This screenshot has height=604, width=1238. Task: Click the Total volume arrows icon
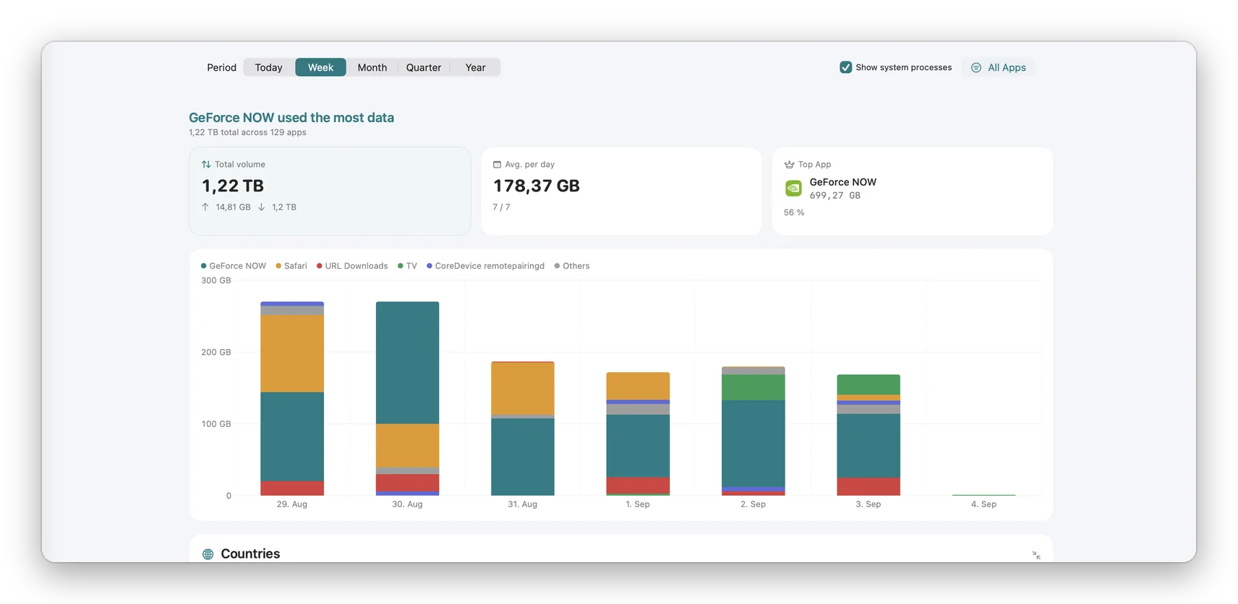206,164
